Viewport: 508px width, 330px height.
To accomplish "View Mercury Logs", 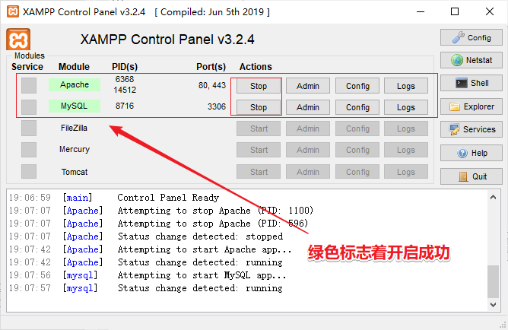I will click(x=406, y=150).
